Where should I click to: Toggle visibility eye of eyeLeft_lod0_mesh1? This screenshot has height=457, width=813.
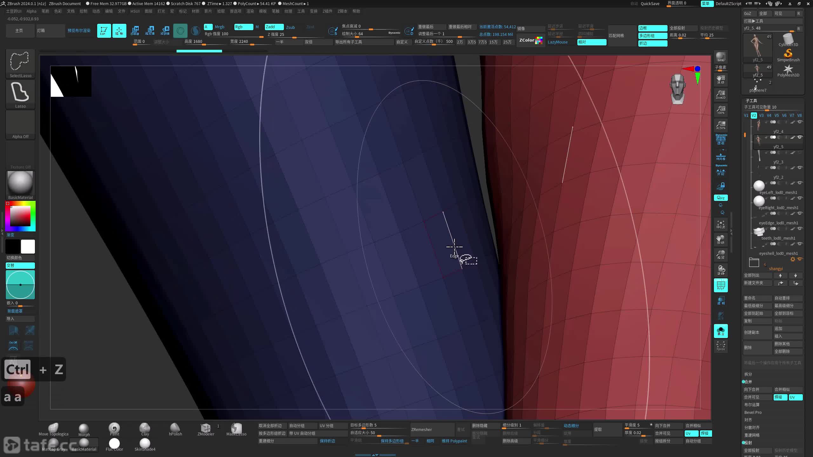tap(800, 183)
